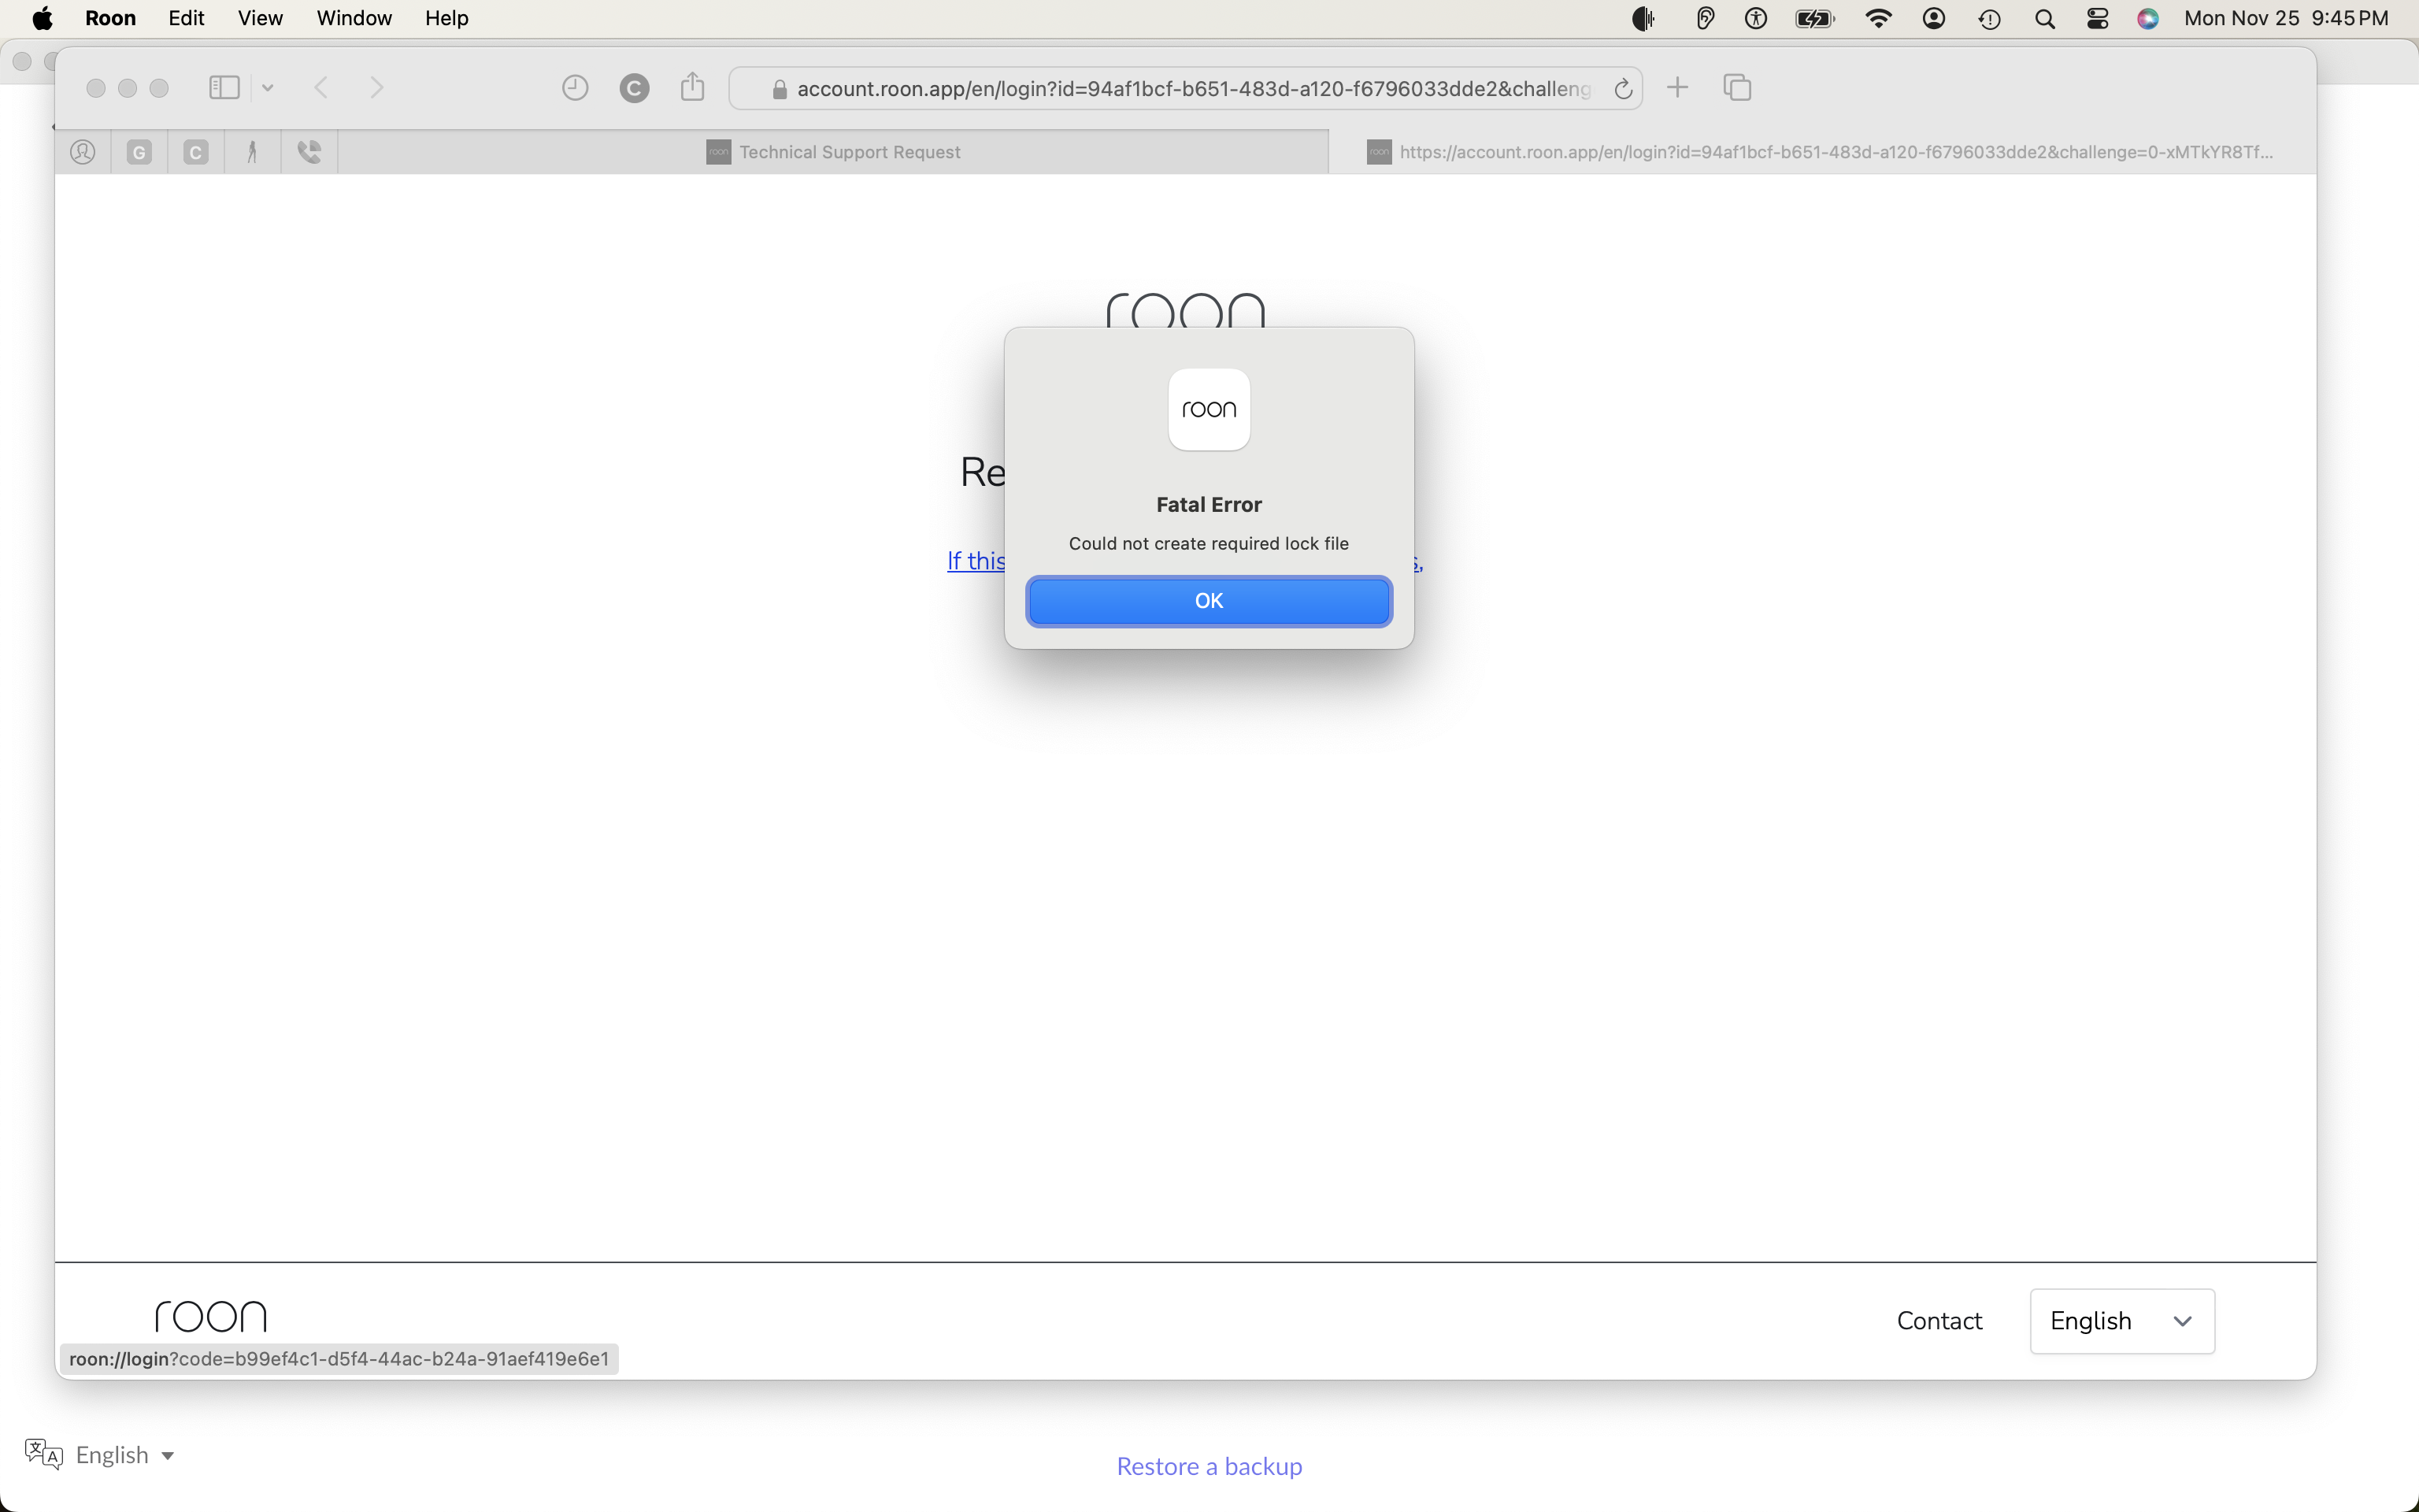Select the pinned tab with square C icon
The width and height of the screenshot is (2419, 1512).
[196, 152]
